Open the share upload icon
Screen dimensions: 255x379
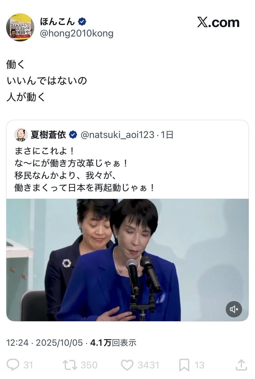click(241, 365)
